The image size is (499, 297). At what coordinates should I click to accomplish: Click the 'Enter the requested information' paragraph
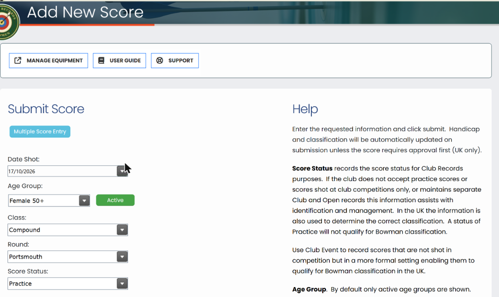tap(387, 140)
